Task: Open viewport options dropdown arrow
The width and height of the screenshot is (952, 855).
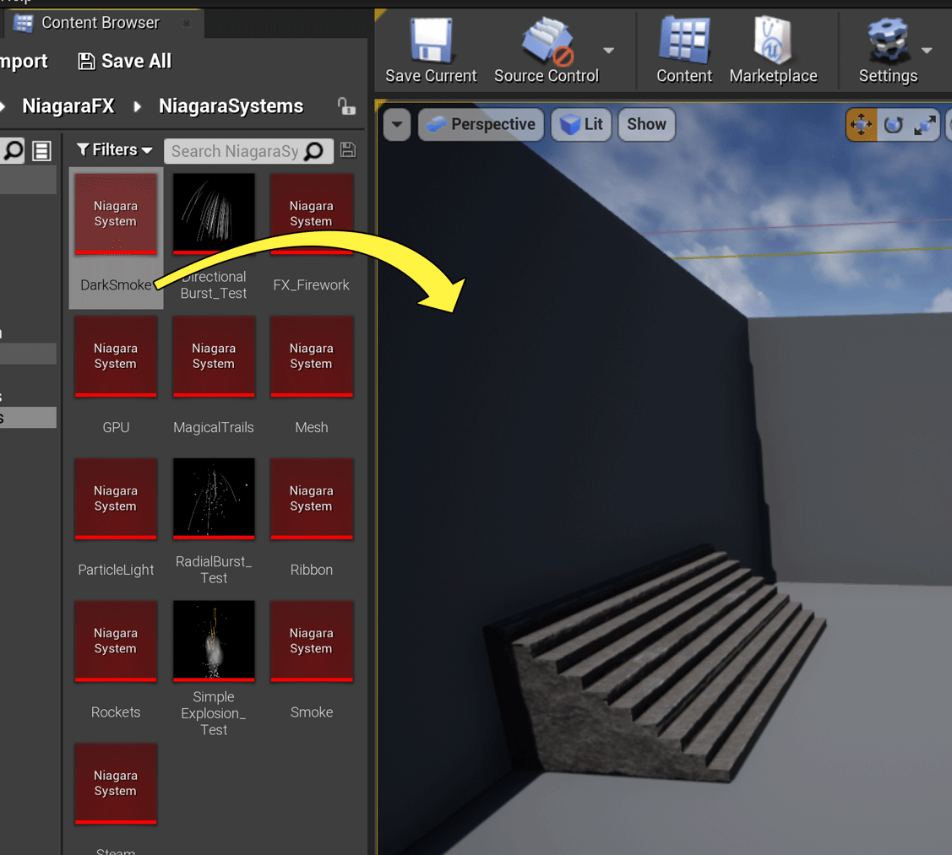Action: pos(397,124)
